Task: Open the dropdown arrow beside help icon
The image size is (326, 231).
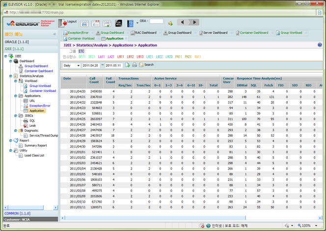Action: point(137,23)
